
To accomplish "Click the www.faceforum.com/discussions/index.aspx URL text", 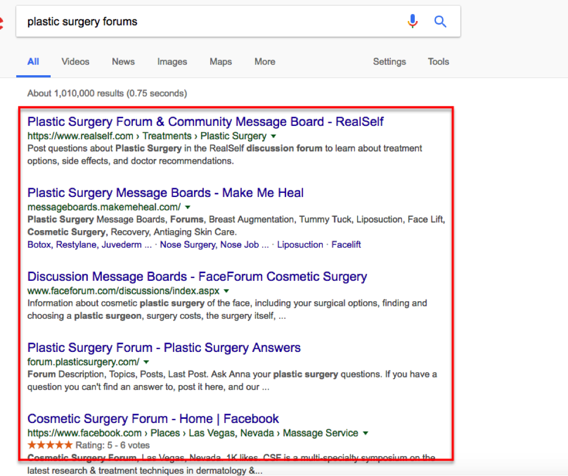I will pos(124,291).
